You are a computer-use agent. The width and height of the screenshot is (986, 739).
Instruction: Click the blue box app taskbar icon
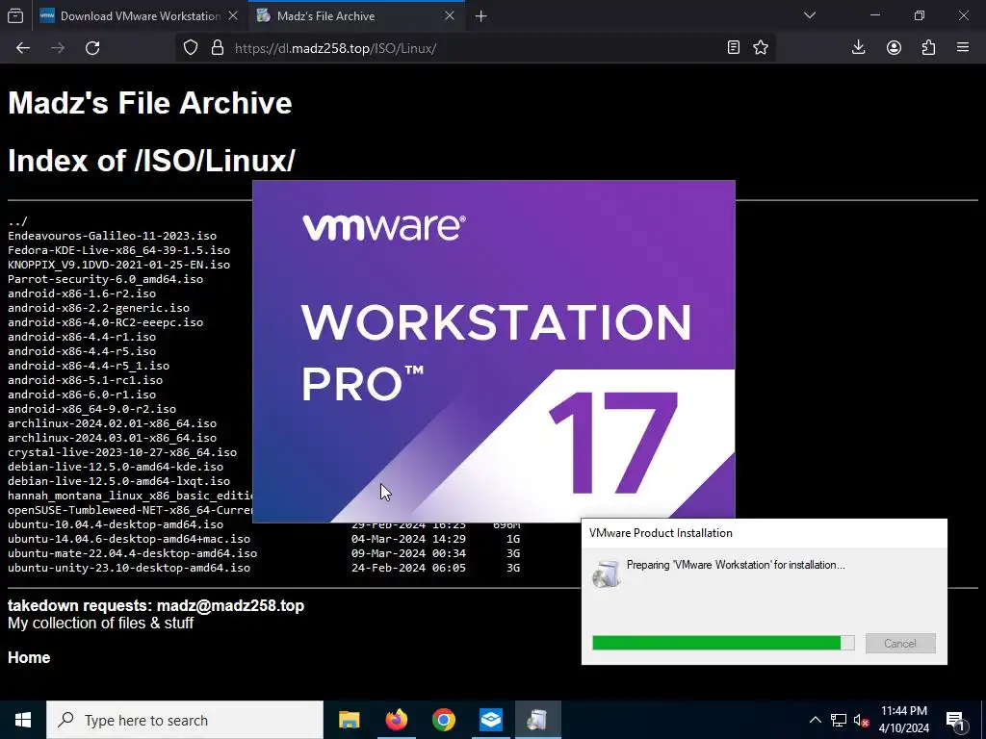(490, 720)
